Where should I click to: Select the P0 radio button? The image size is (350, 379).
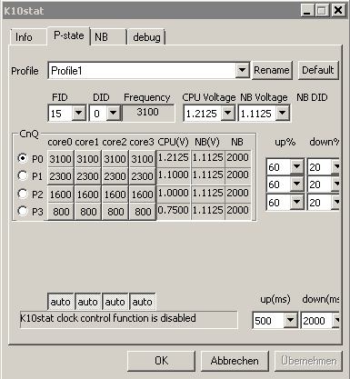coord(23,158)
